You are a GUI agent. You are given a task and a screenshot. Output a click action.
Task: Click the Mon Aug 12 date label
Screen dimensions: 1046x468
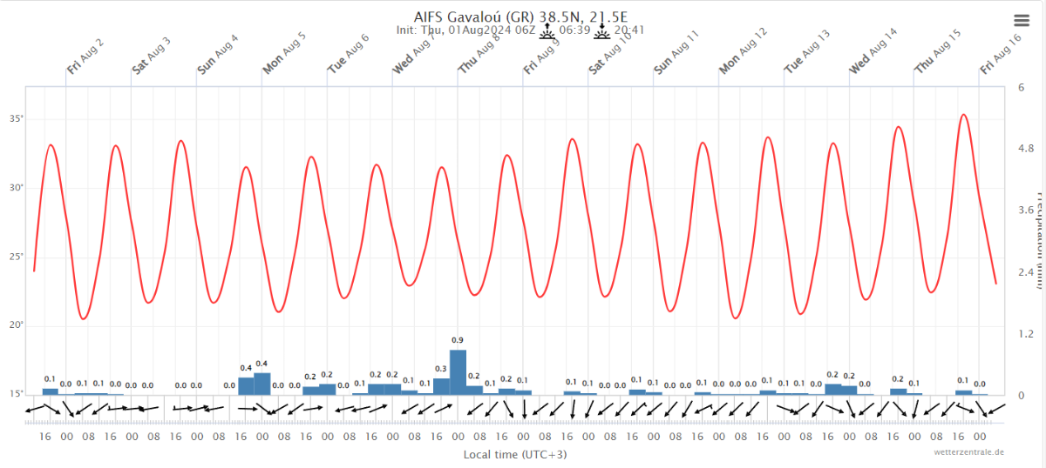tap(742, 52)
